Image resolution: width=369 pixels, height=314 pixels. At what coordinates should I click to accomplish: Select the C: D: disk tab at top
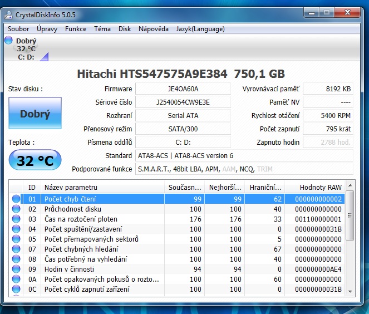tap(26, 56)
